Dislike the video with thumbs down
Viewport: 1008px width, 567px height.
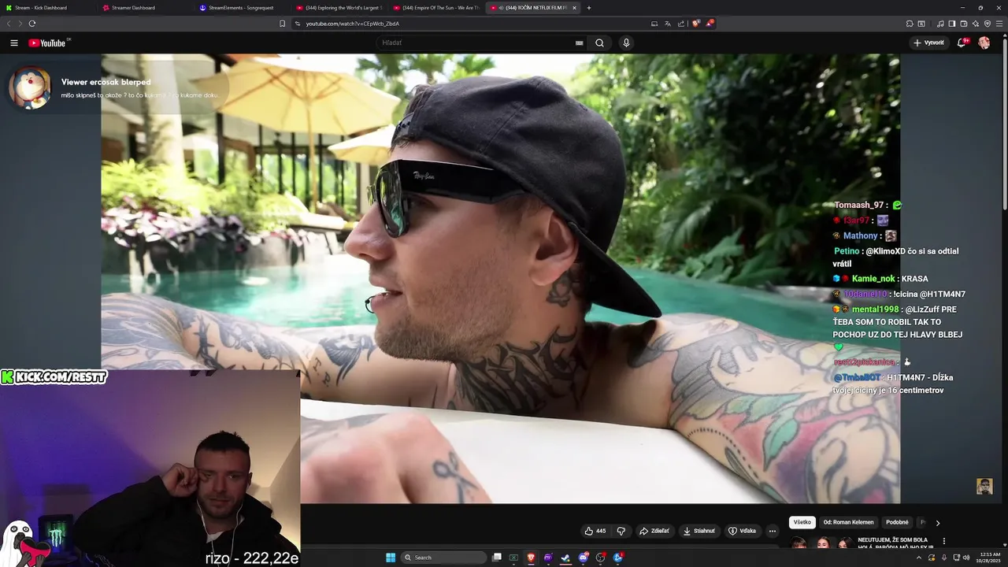tap(621, 531)
